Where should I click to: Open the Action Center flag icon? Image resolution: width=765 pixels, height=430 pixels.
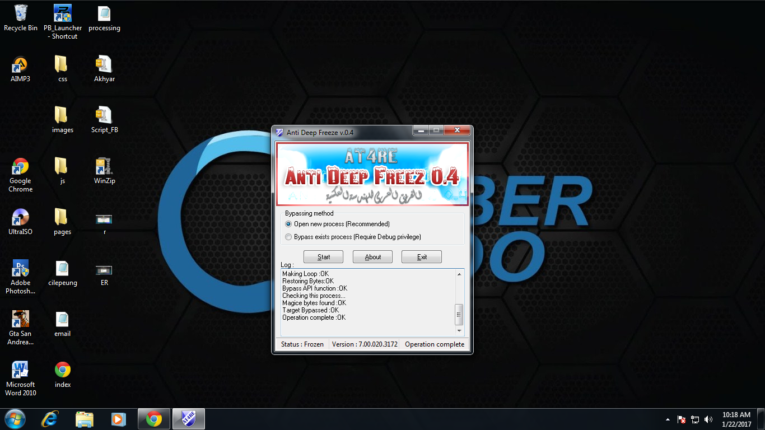[x=682, y=419]
